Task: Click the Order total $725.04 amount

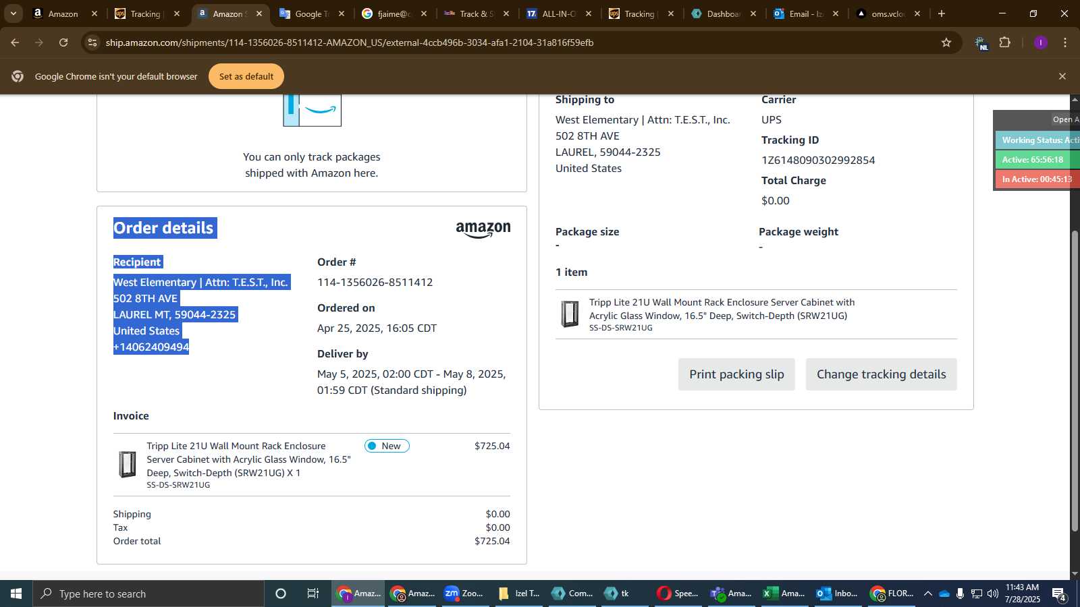Action: click(x=492, y=541)
